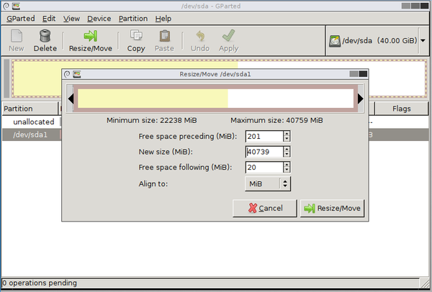Viewport: 432px width, 292px height.
Task: Open the Edit menu
Action: 49,19
